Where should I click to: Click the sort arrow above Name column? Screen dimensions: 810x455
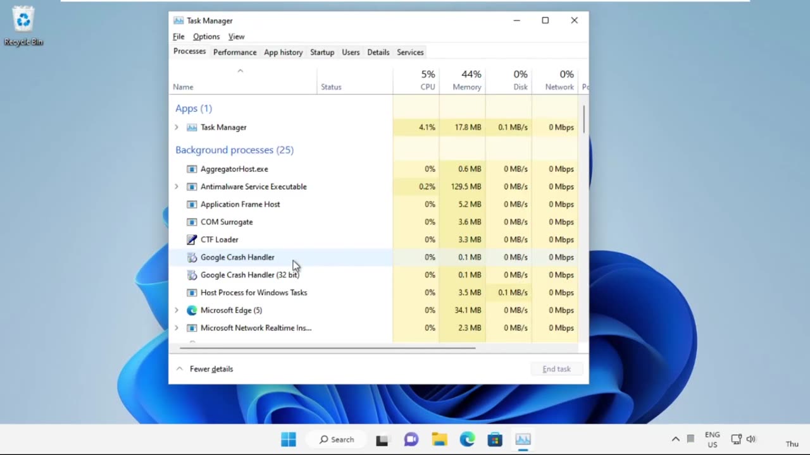(240, 71)
